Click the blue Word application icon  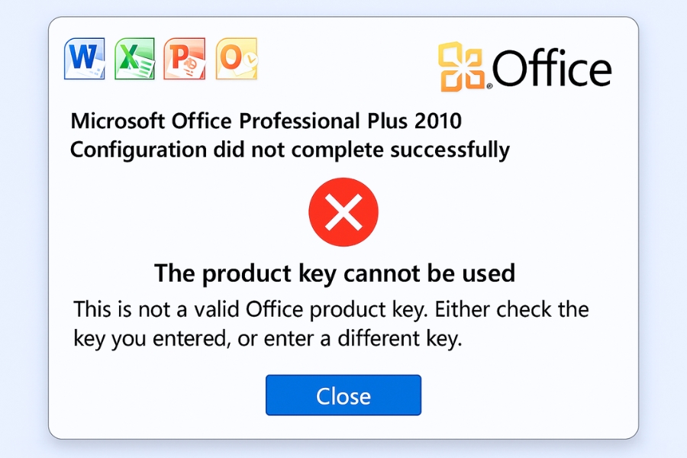pyautogui.click(x=85, y=59)
